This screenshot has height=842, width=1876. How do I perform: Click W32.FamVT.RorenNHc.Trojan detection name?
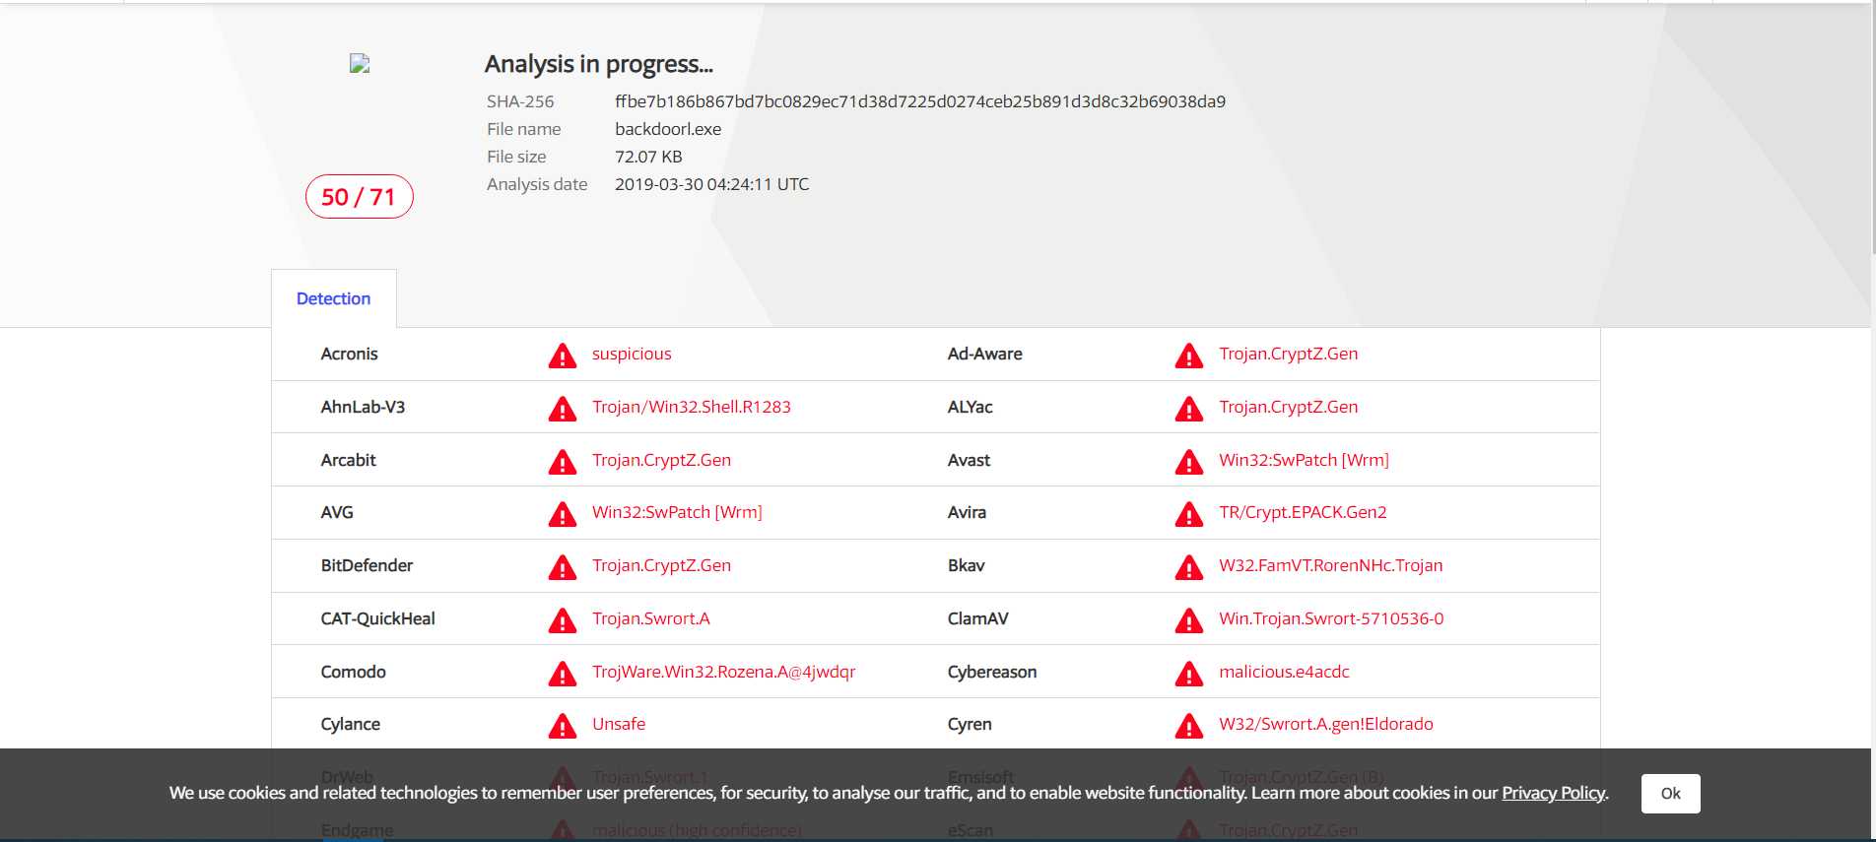click(x=1330, y=565)
